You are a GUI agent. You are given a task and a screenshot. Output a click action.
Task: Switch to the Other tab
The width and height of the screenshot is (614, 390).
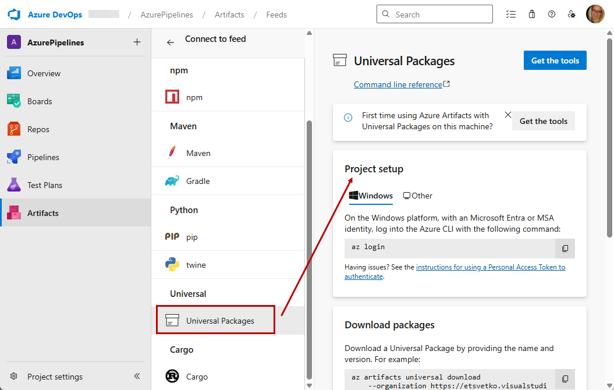pyautogui.click(x=418, y=196)
